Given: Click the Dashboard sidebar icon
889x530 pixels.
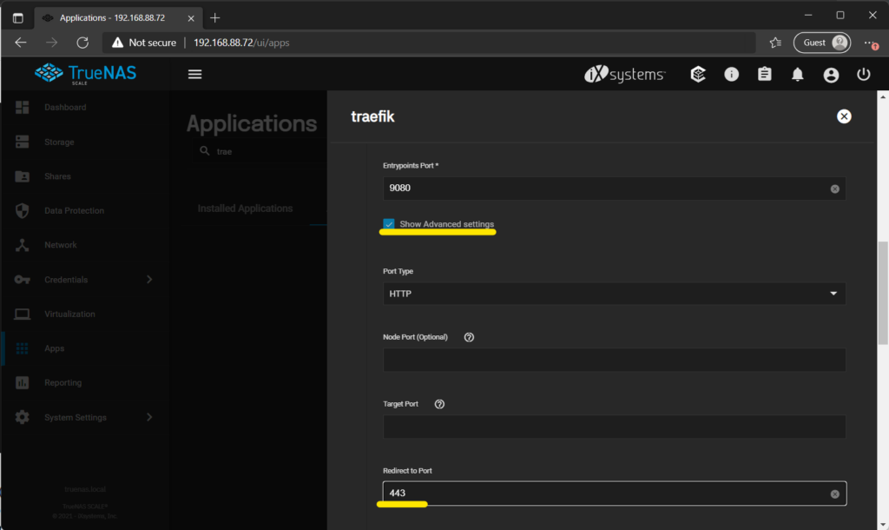Looking at the screenshot, I should [x=22, y=107].
